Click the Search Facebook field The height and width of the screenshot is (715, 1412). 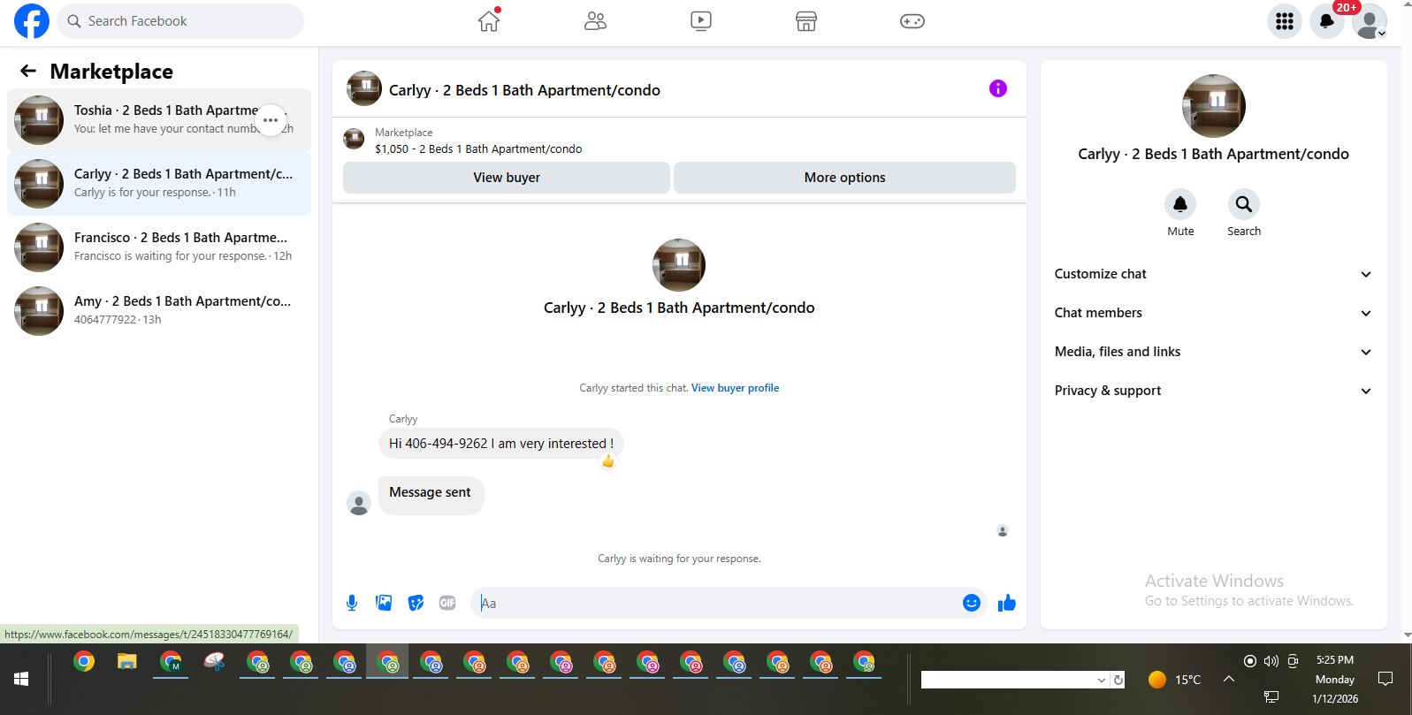tap(180, 21)
